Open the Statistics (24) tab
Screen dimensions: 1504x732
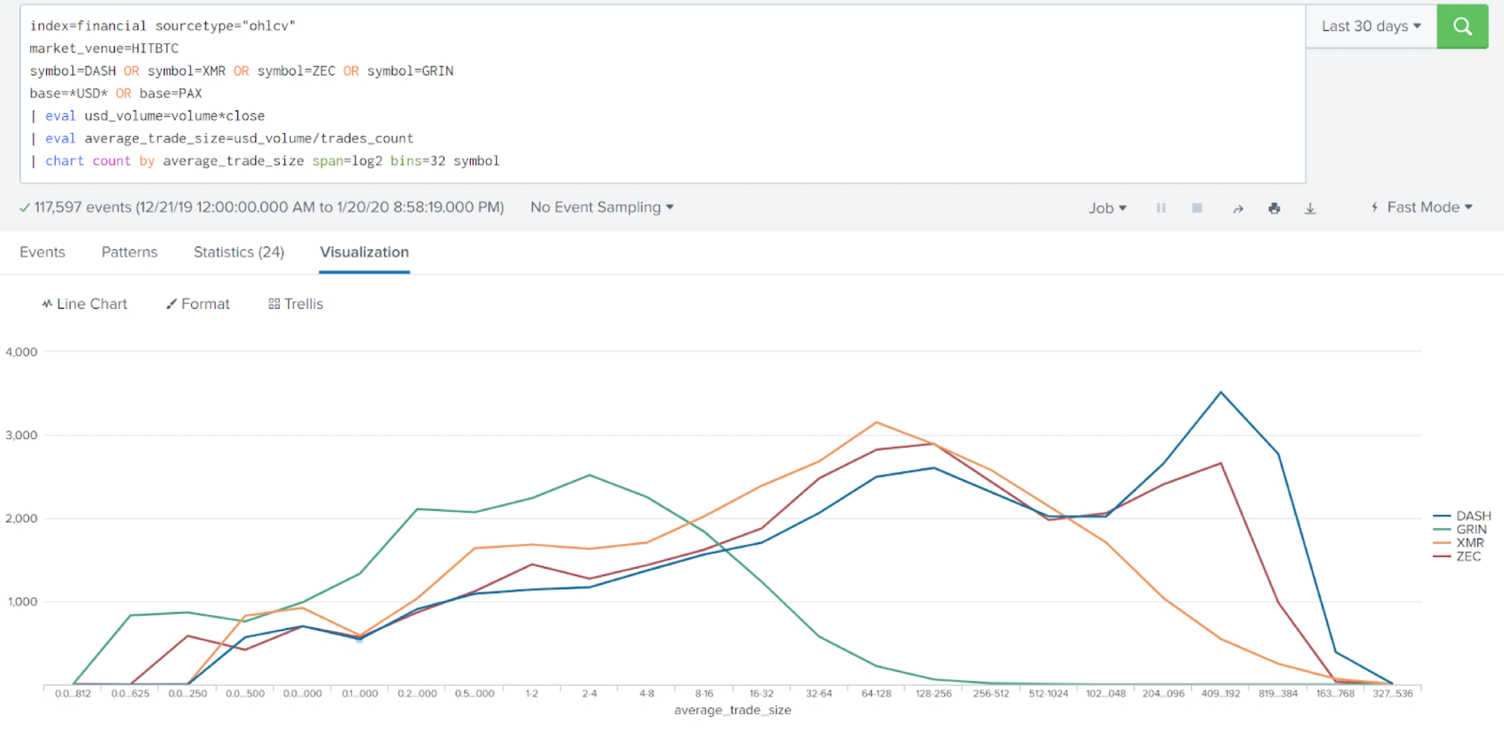(x=239, y=252)
